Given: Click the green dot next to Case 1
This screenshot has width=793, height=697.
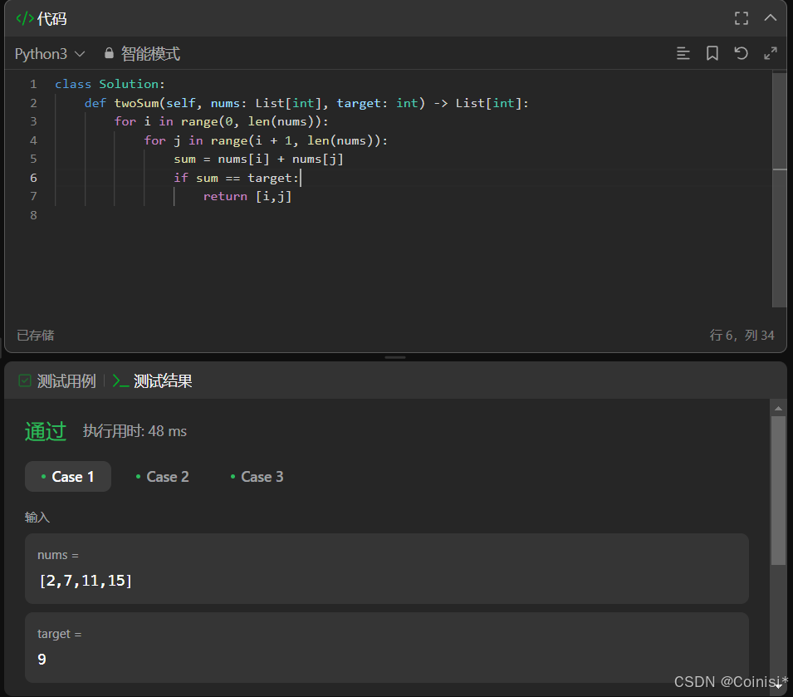Looking at the screenshot, I should coord(45,476).
